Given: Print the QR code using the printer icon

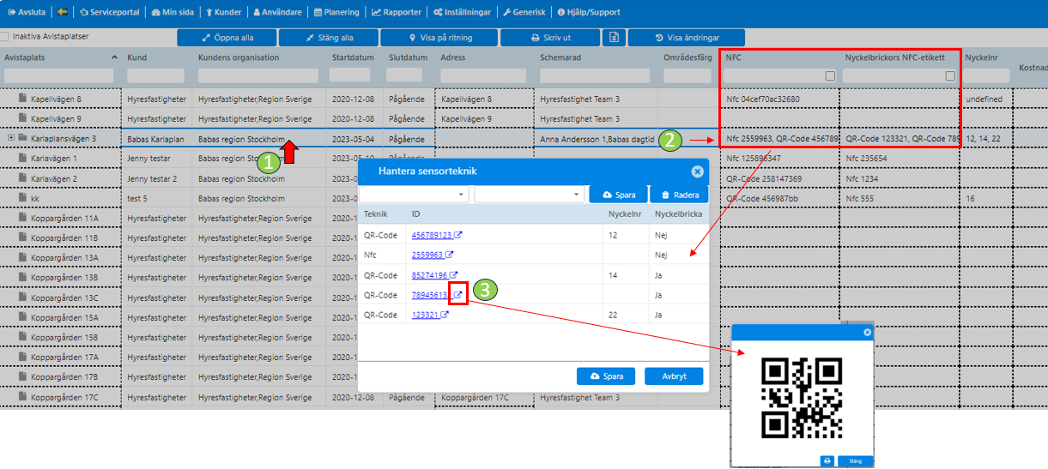Looking at the screenshot, I should (x=827, y=460).
